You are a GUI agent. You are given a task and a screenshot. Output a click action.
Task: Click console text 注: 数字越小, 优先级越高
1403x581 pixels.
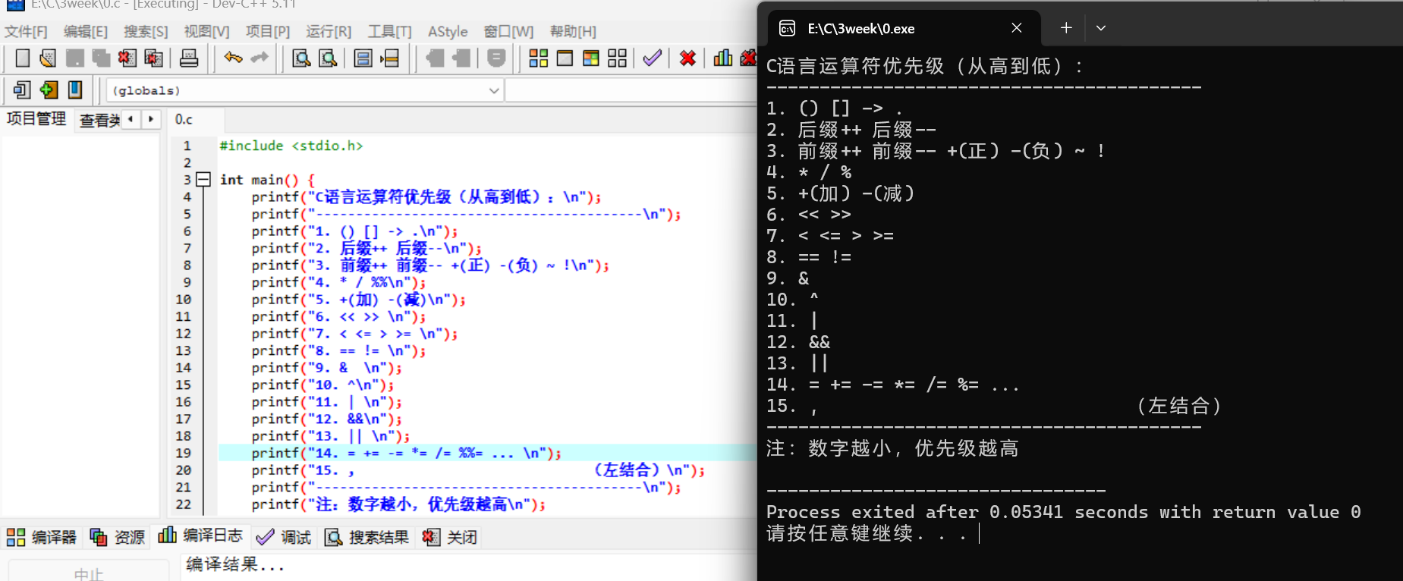(892, 448)
